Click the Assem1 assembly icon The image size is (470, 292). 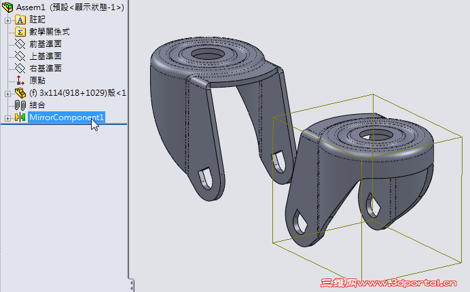[7, 7]
